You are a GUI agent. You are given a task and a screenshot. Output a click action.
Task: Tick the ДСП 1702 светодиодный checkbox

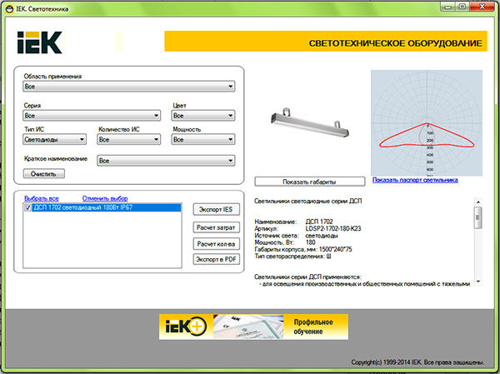point(27,208)
